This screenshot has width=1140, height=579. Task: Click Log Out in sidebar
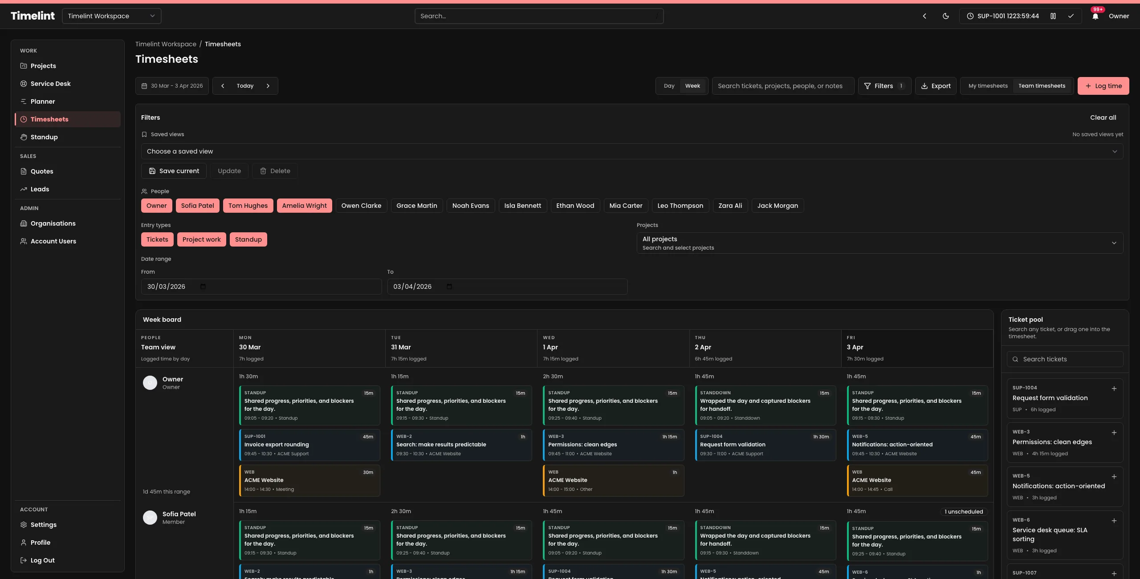point(68,560)
